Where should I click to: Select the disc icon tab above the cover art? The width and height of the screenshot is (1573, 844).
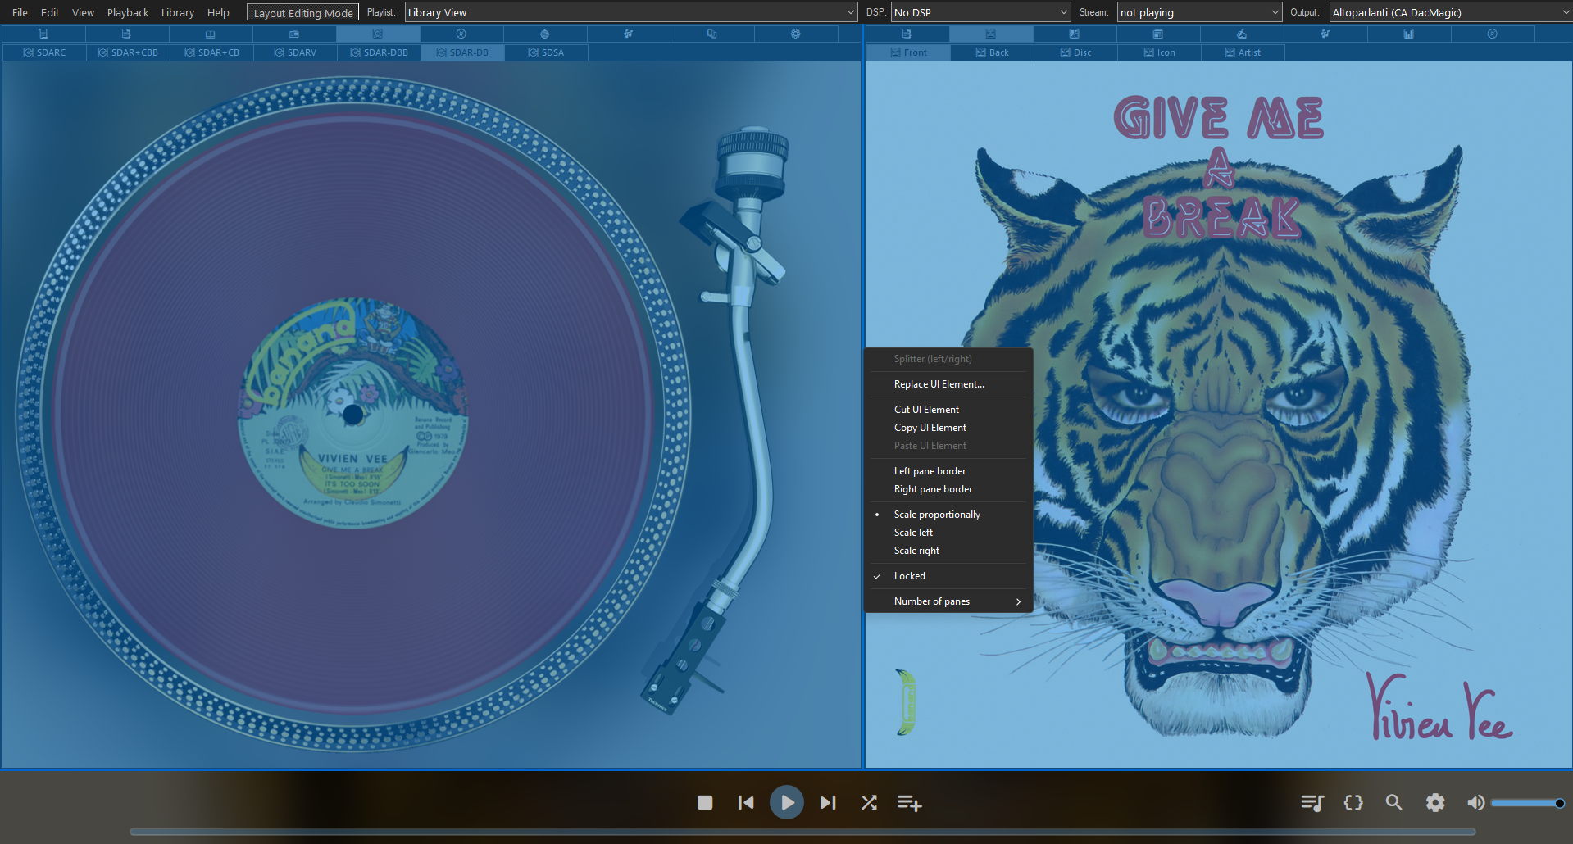(x=1493, y=34)
